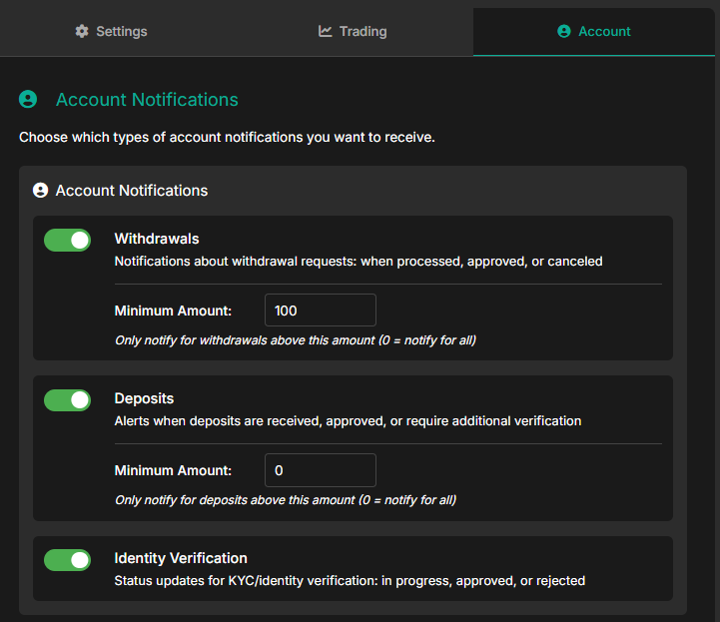Click the Deposits section title
The height and width of the screenshot is (622, 720).
144,398
